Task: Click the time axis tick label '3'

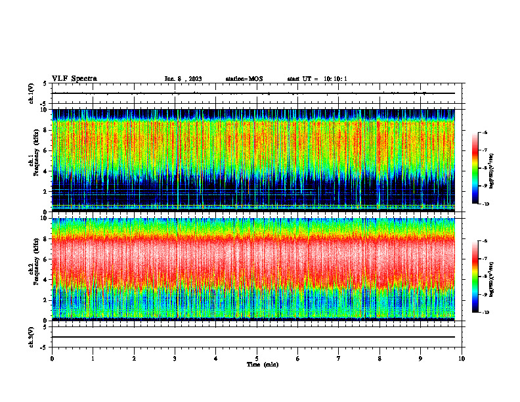Action: click(x=175, y=359)
